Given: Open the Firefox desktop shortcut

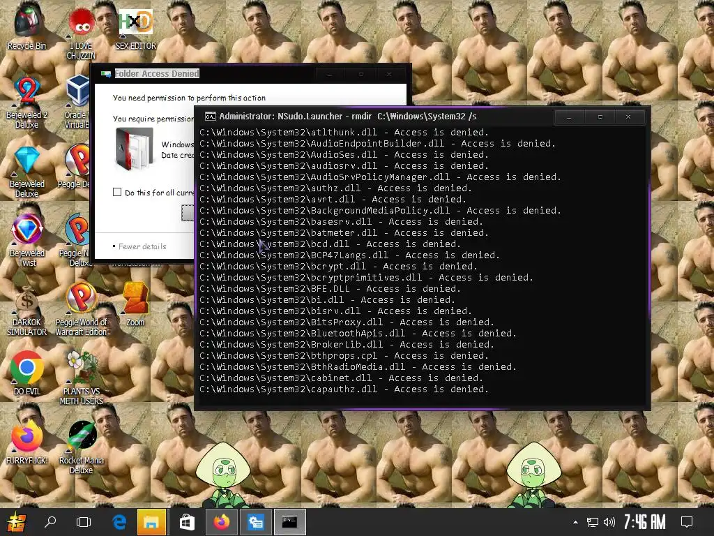Looking at the screenshot, I should click(27, 442).
